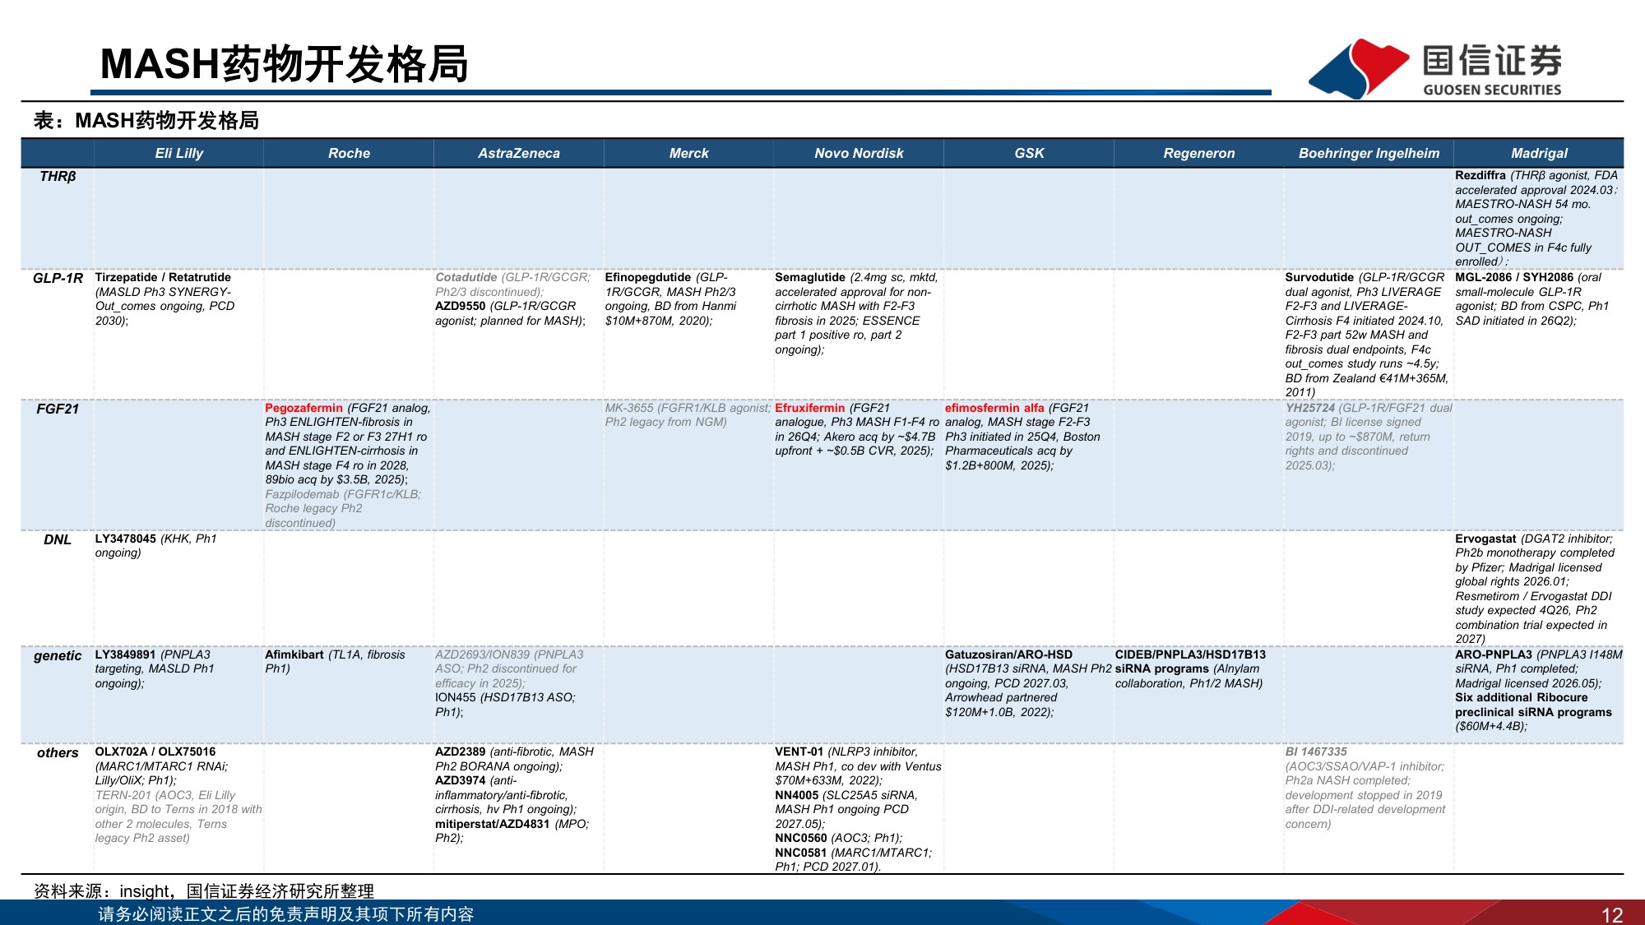
Task: Click the FGF21 row label
Action: click(58, 409)
